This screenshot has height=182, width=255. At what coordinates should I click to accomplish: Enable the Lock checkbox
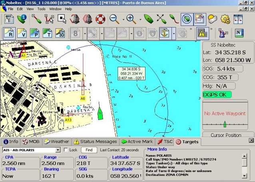click(x=66, y=150)
